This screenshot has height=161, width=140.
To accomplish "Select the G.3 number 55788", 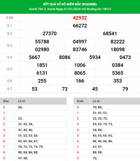I will tap(42, 42).
